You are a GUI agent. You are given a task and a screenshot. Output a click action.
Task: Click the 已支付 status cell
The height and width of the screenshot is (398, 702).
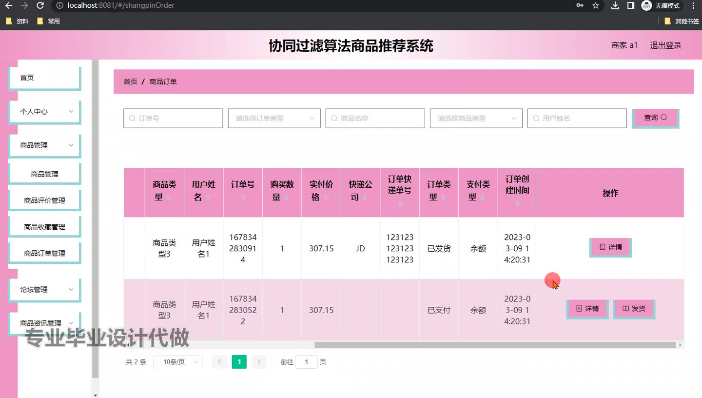pyautogui.click(x=439, y=310)
